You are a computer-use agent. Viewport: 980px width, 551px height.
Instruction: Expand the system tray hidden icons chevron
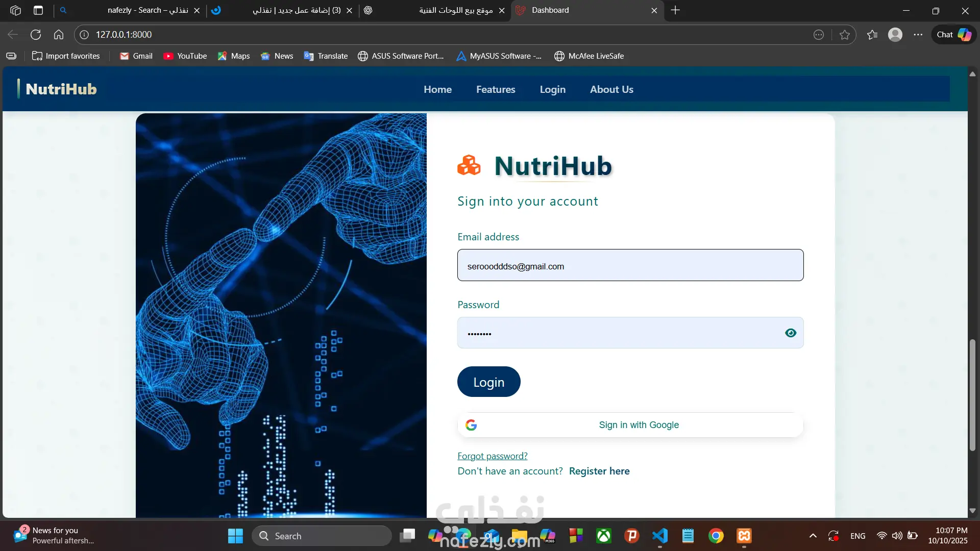click(813, 536)
